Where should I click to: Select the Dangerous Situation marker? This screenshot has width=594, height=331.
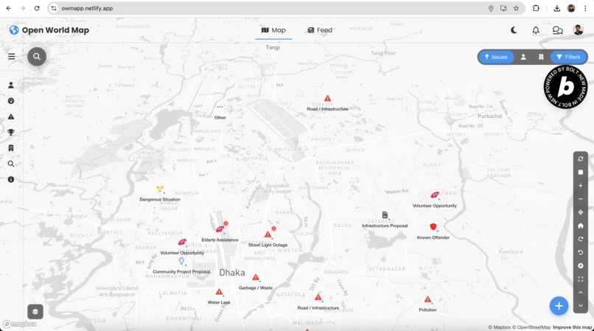coord(160,189)
